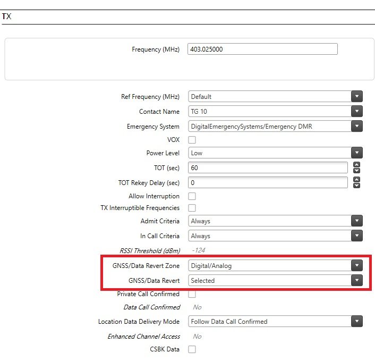The image size is (375, 361).
Task: Increase TOT Rekey Delay with up arrow
Action: pos(356,180)
